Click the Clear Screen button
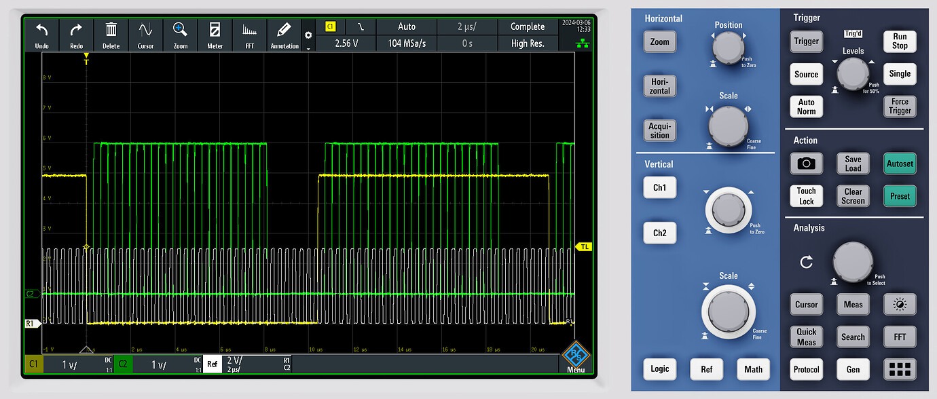Screen dimensions: 937x399 (853, 196)
